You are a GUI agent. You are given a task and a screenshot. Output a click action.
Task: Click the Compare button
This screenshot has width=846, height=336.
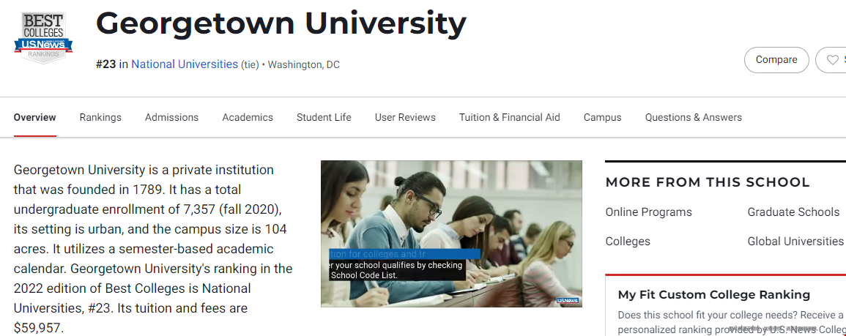(776, 60)
